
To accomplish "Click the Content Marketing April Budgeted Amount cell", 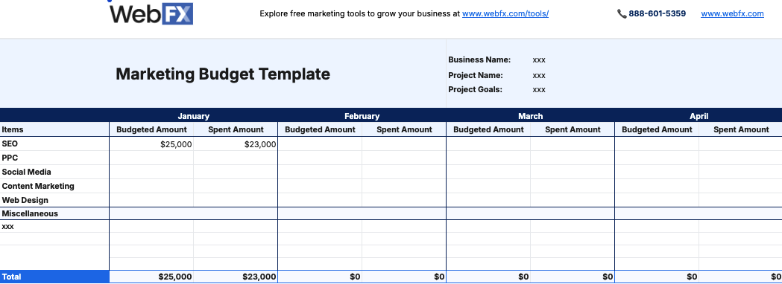I will 657,186.
